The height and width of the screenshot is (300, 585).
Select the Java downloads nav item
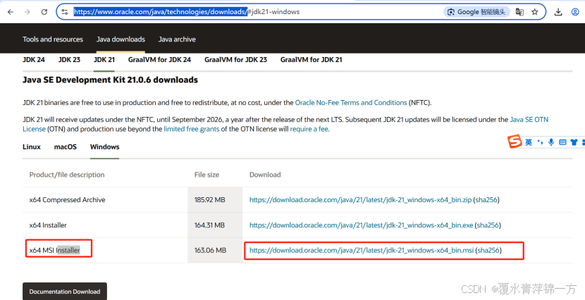point(121,39)
